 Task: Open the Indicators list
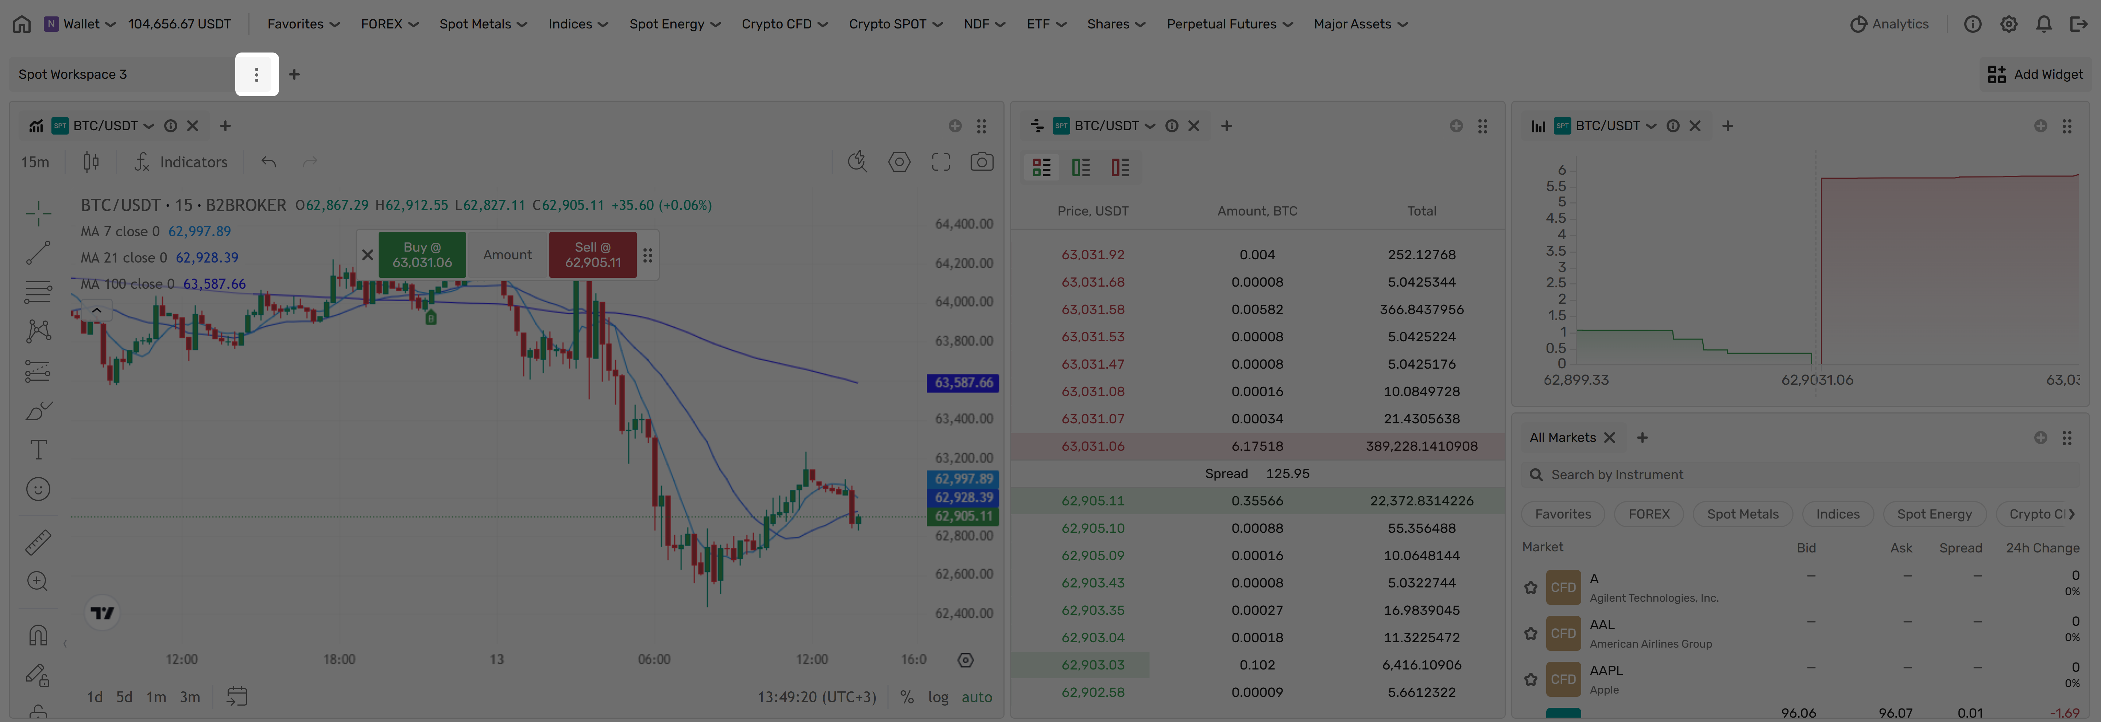click(181, 162)
